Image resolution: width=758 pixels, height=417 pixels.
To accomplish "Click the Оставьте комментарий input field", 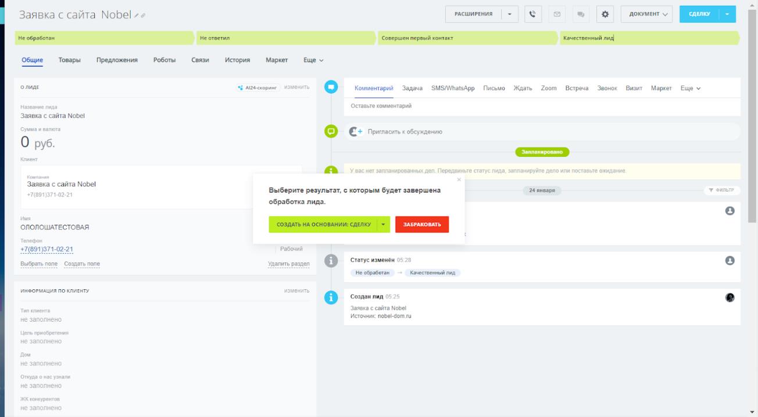I will tap(541, 105).
